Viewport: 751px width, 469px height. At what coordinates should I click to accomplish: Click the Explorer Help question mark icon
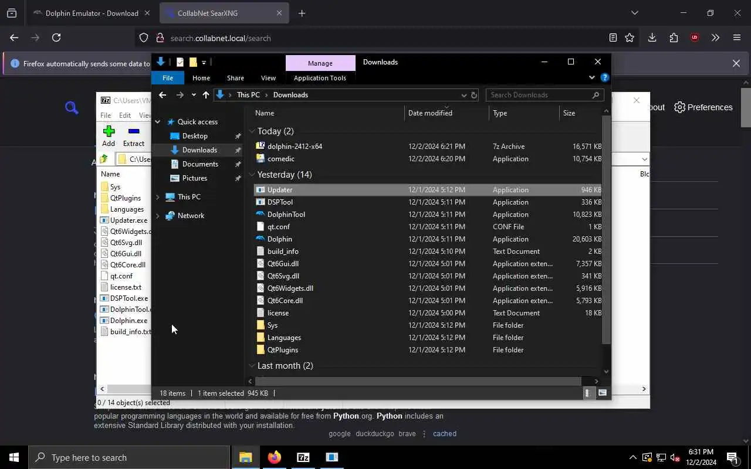(605, 77)
